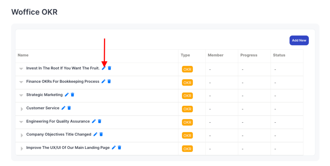Viewport: 330px width, 166px height.
Task: Collapse the Strategic Marketing row
Action: [x=21, y=95]
